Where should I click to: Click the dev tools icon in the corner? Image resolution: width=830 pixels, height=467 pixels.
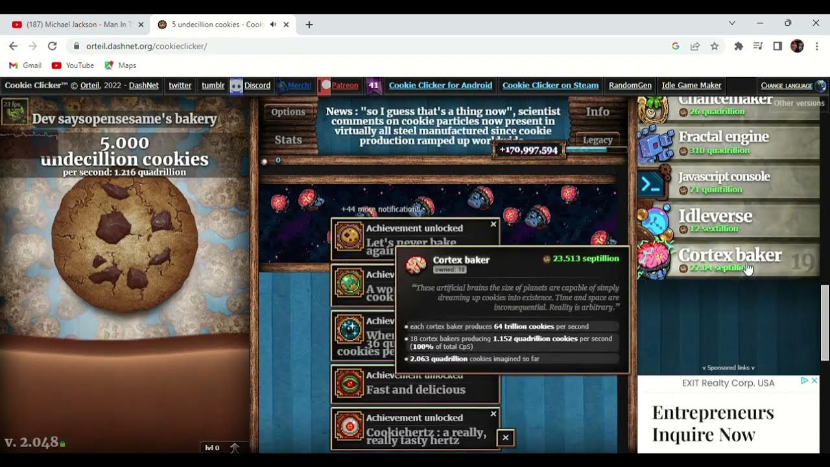(x=14, y=111)
